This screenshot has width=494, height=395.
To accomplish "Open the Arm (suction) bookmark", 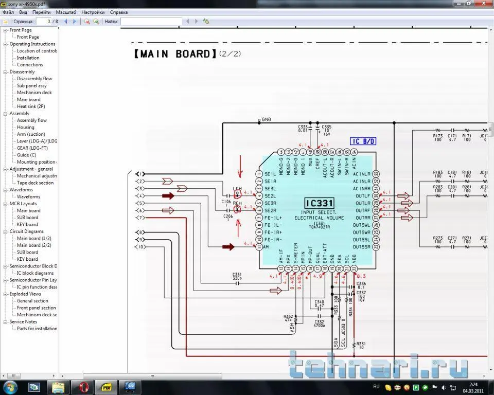I will point(31,134).
